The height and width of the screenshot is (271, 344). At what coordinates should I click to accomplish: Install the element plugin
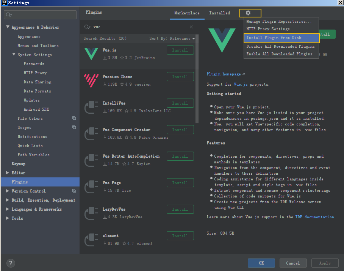coord(180,236)
